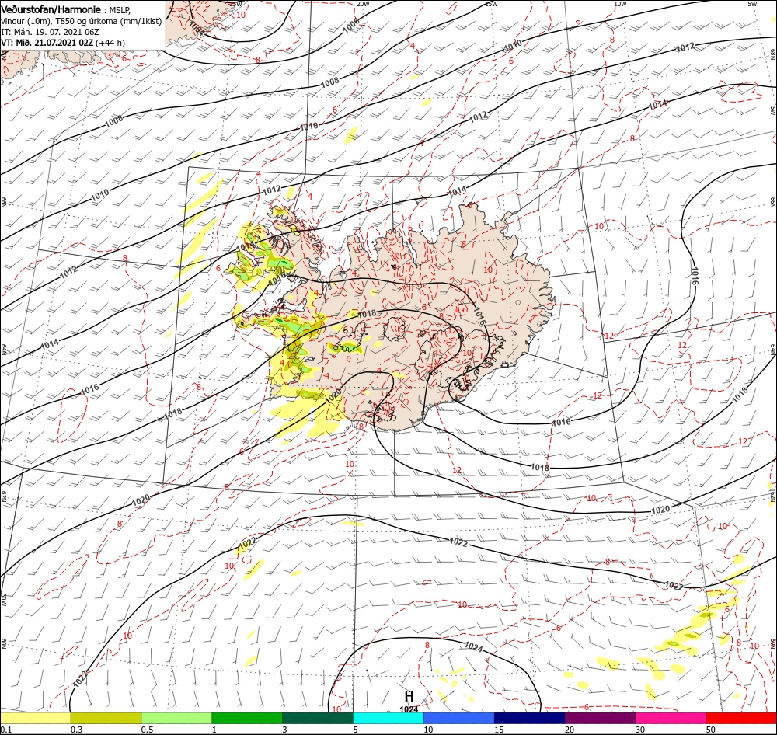Click the 20 legend scale number

[x=570, y=730]
